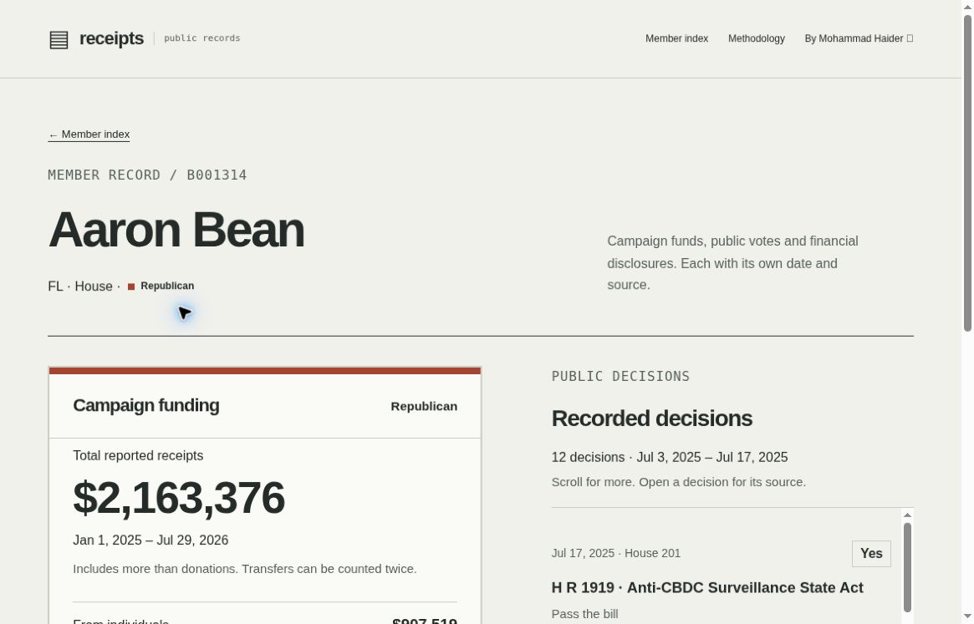This screenshot has width=974, height=624.
Task: Click Campaign funds description paragraph
Action: [x=732, y=263]
